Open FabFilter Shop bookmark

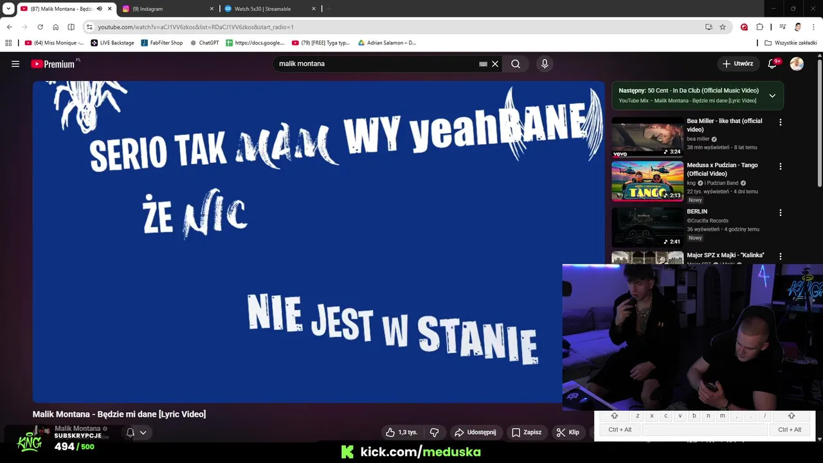click(162, 43)
